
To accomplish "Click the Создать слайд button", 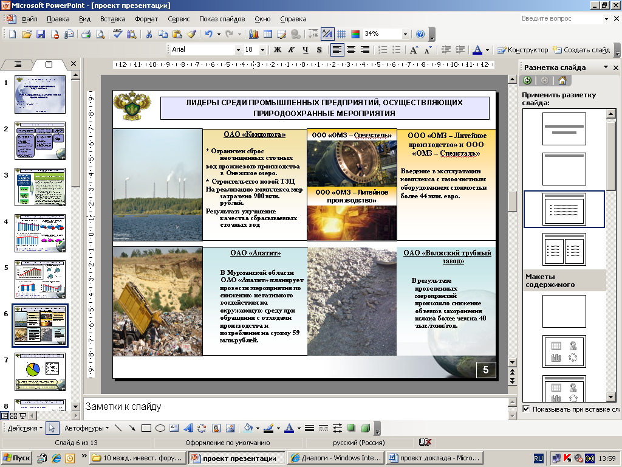I will pos(581,50).
